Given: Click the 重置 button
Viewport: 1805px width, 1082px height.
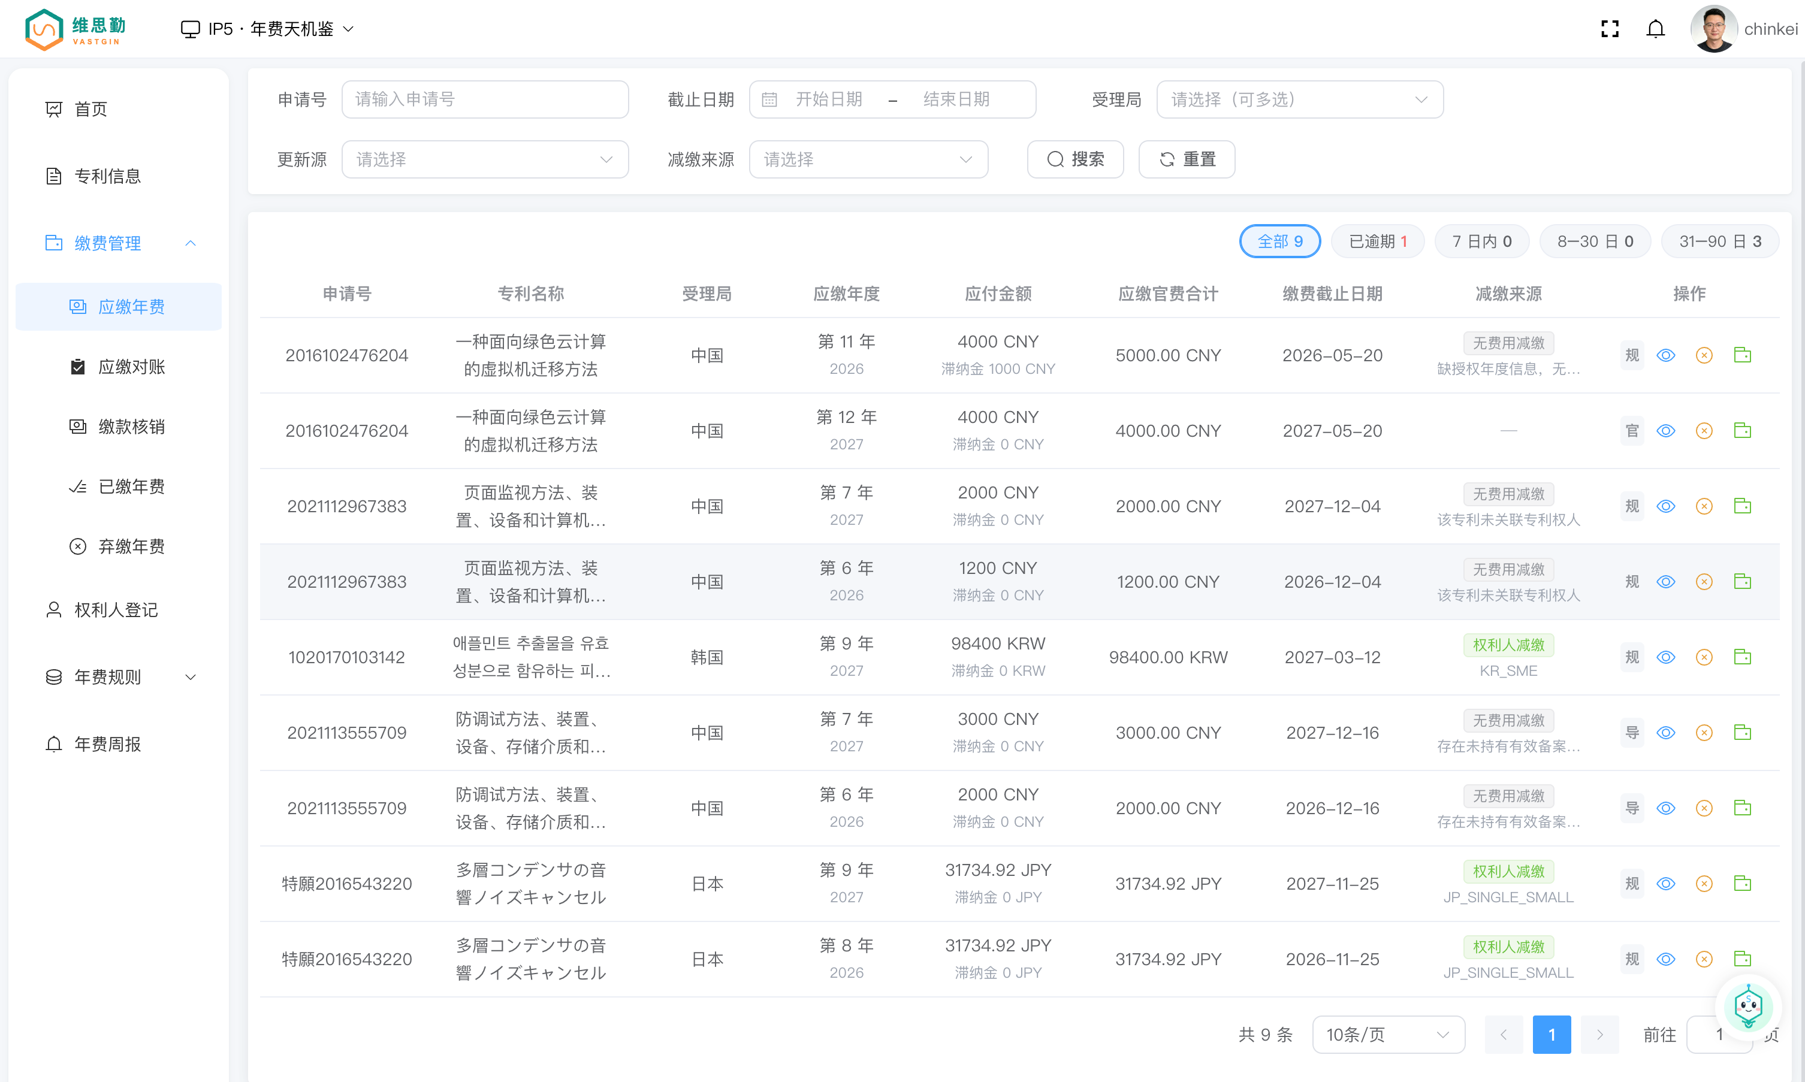Looking at the screenshot, I should (x=1187, y=159).
